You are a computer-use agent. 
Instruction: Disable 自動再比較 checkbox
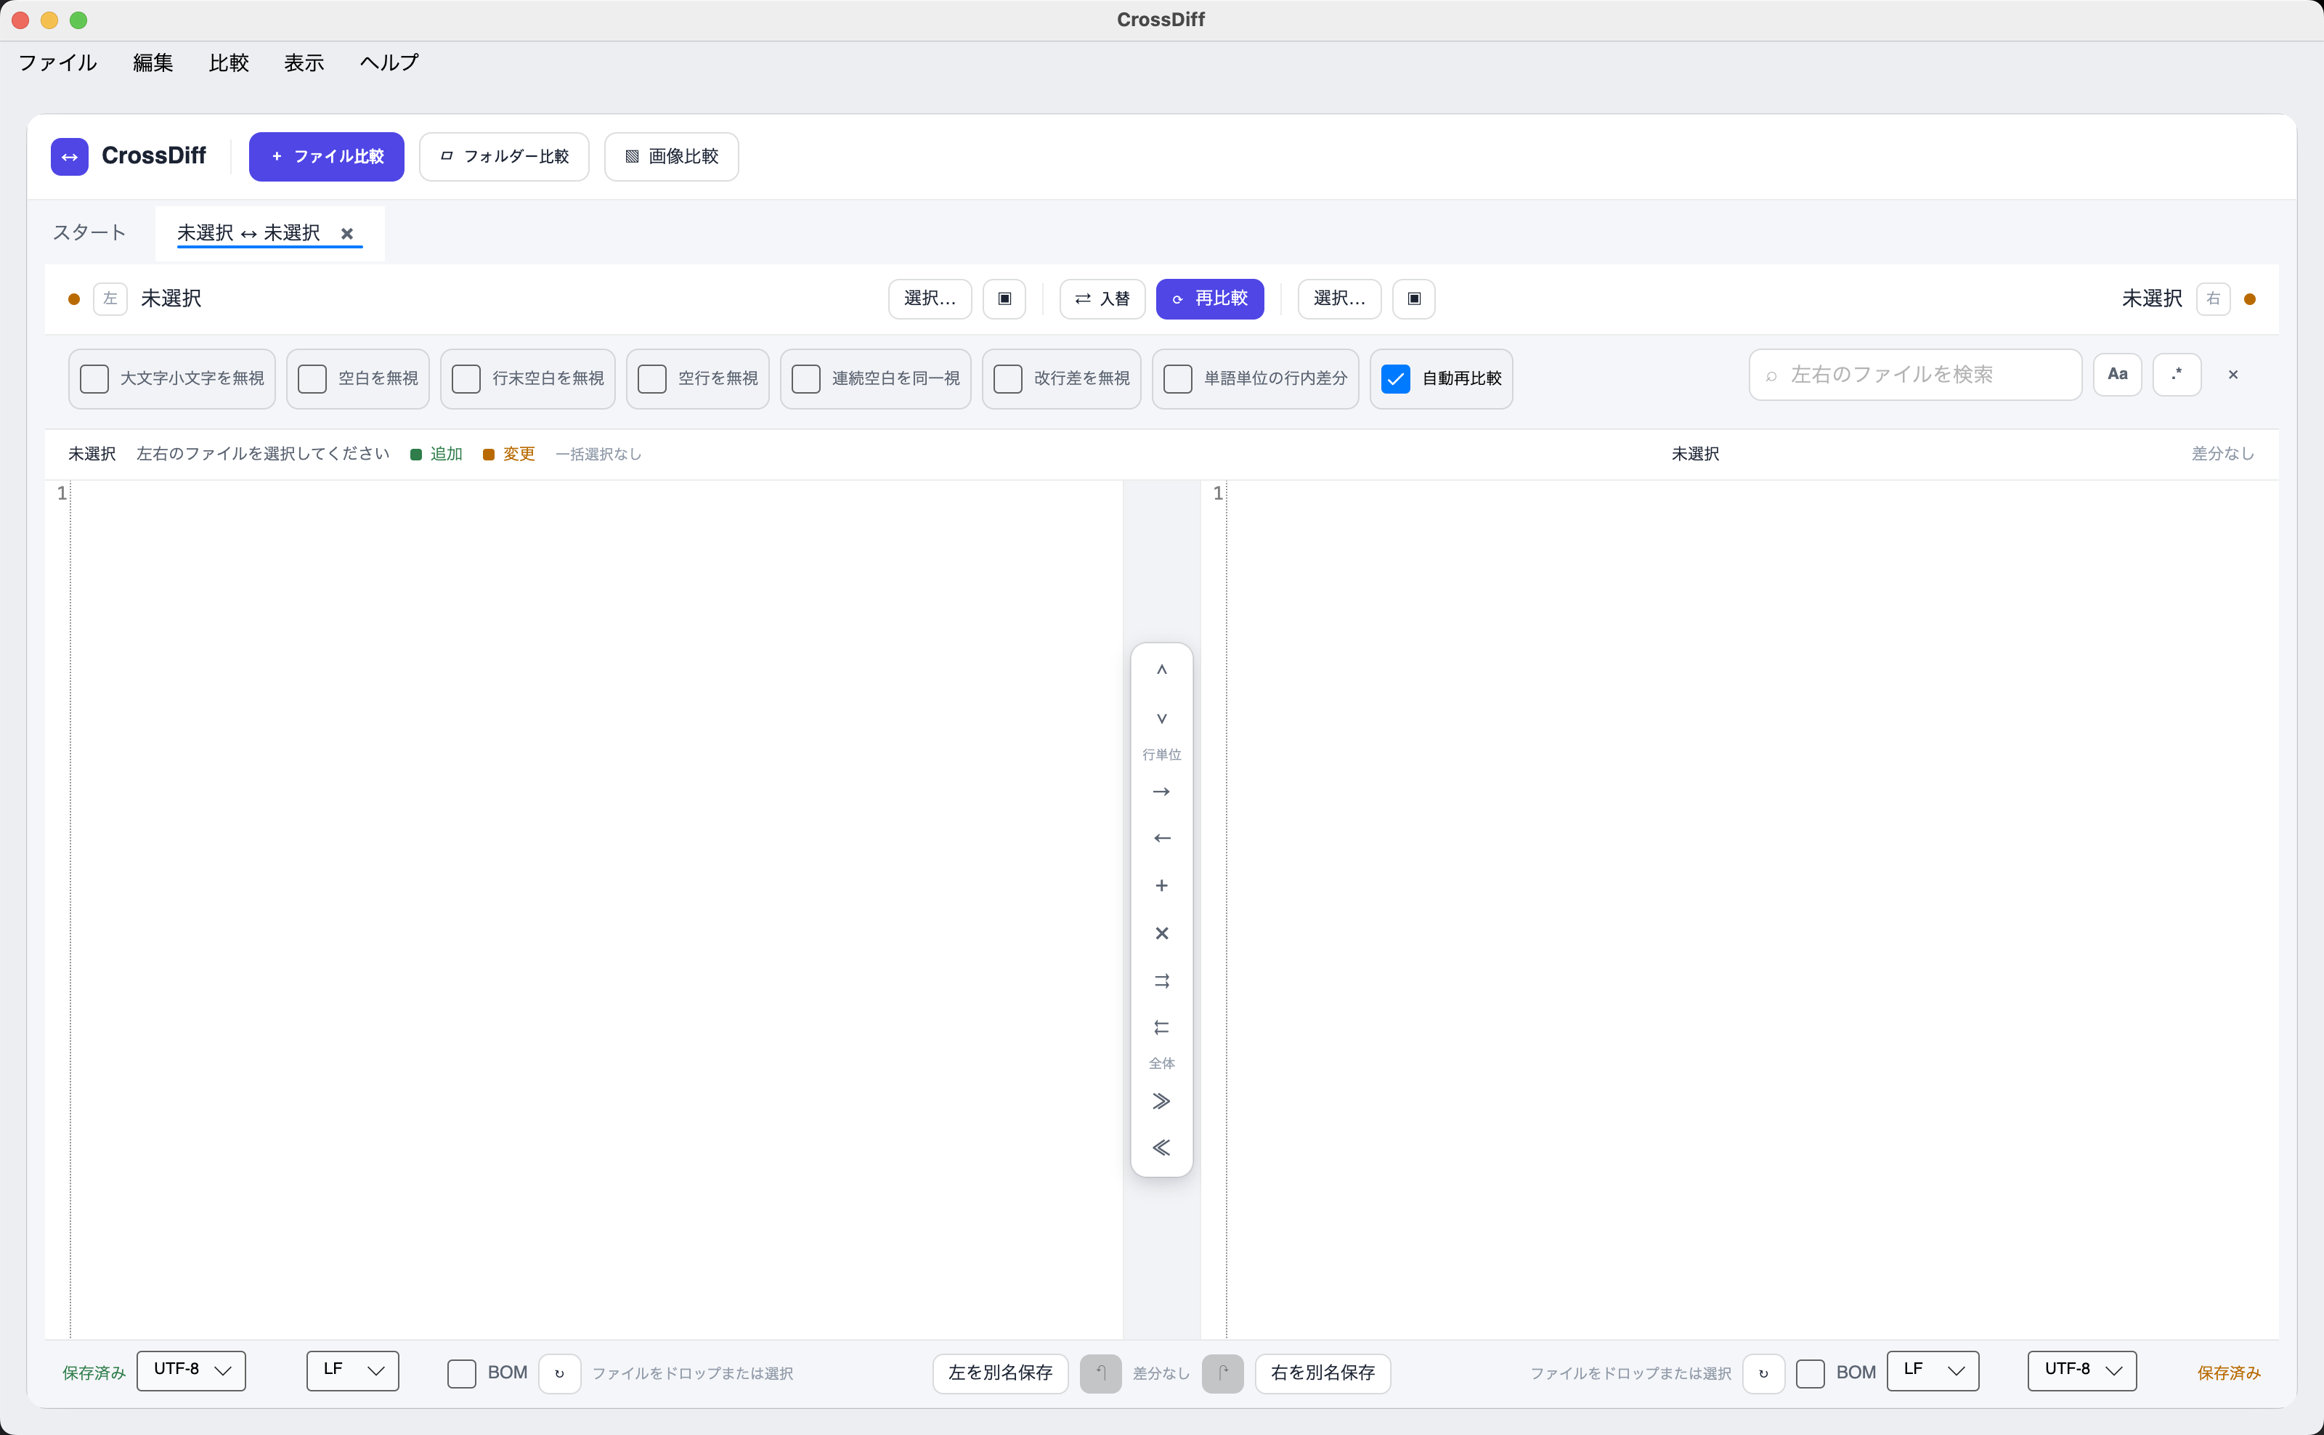point(1396,380)
